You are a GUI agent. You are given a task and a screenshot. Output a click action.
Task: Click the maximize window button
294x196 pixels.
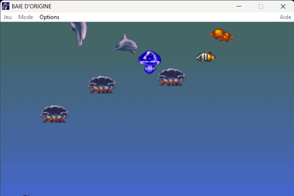pyautogui.click(x=261, y=6)
